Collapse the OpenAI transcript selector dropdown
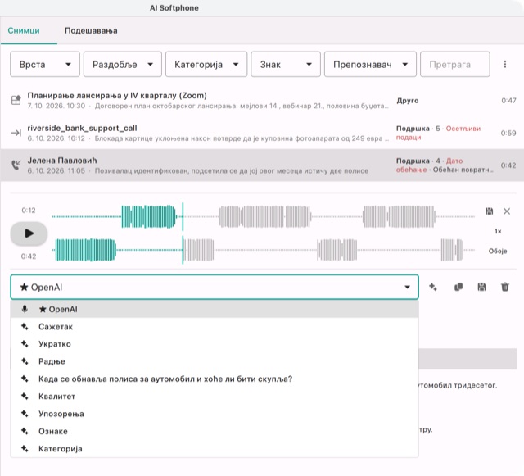Image resolution: width=524 pixels, height=476 pixels. click(x=215, y=287)
